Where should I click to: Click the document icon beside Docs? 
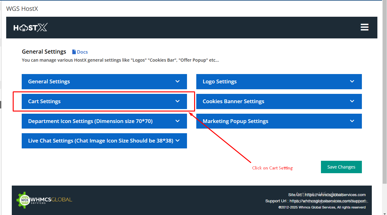point(74,52)
